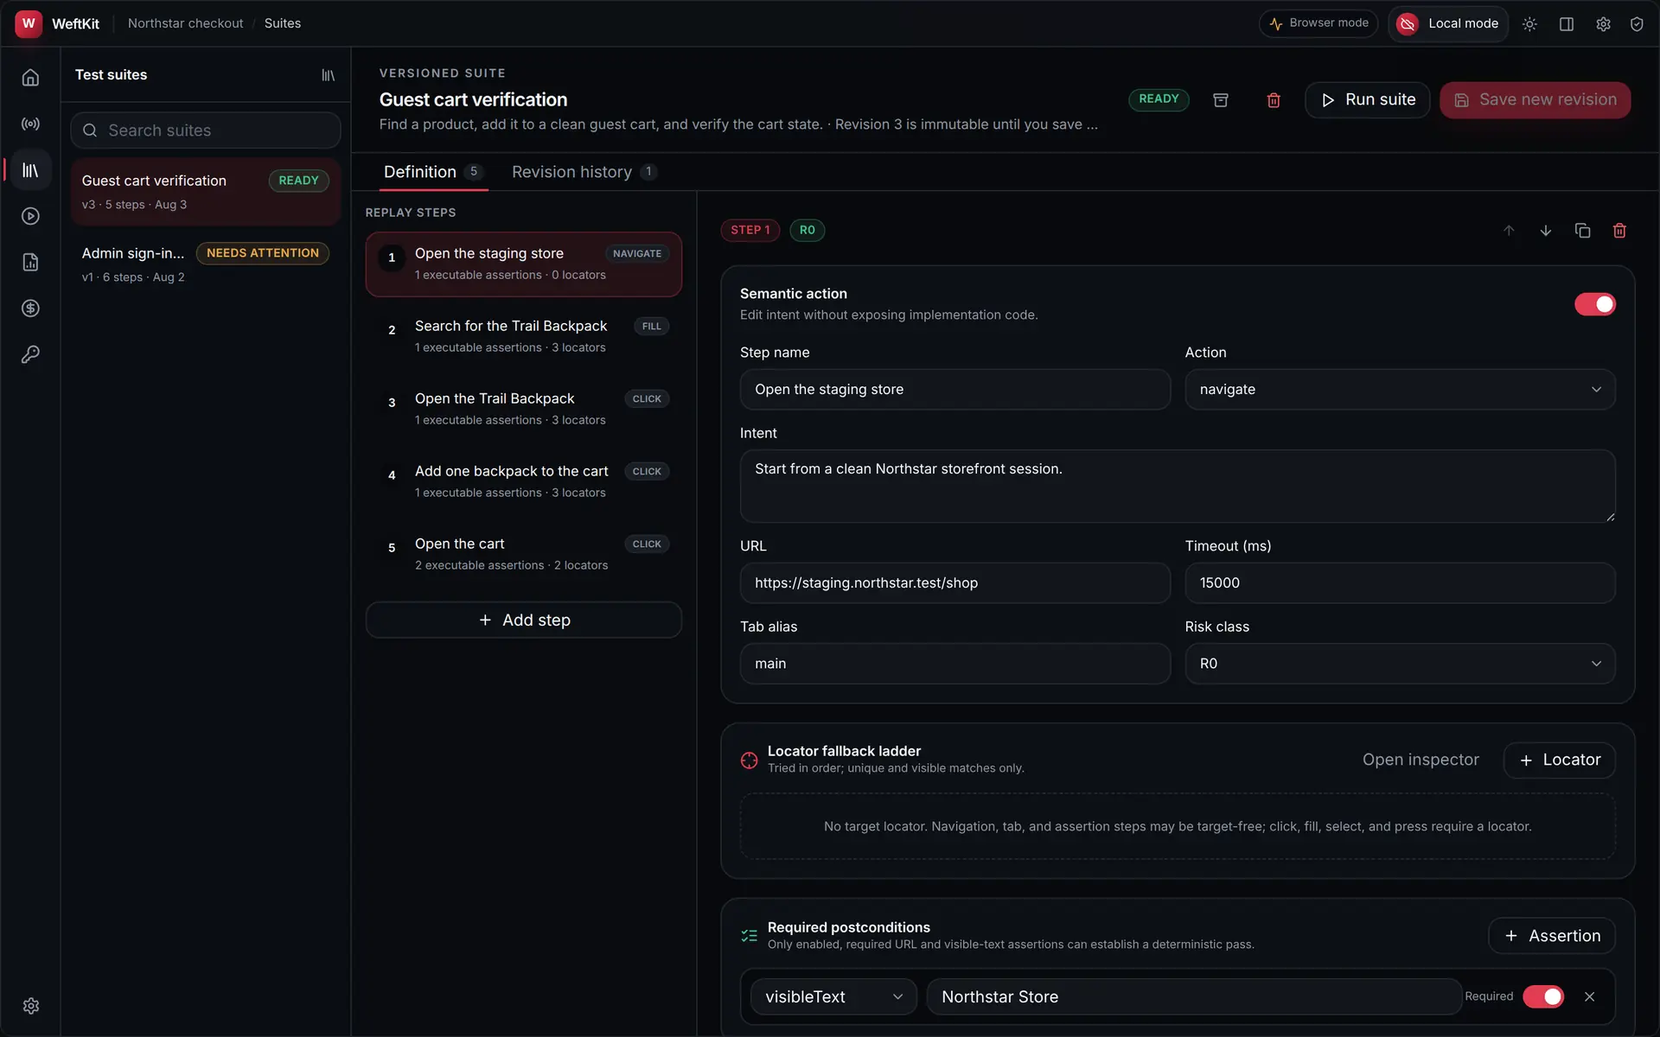Duplicate step 1 with the copy icon
The image size is (1660, 1037).
1582,231
